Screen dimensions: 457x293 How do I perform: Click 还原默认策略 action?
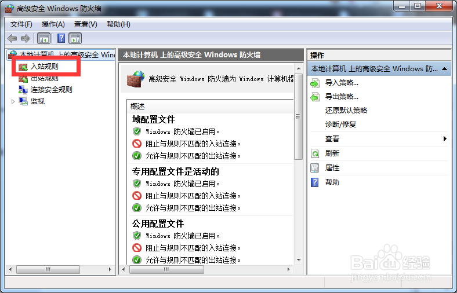tap(346, 110)
